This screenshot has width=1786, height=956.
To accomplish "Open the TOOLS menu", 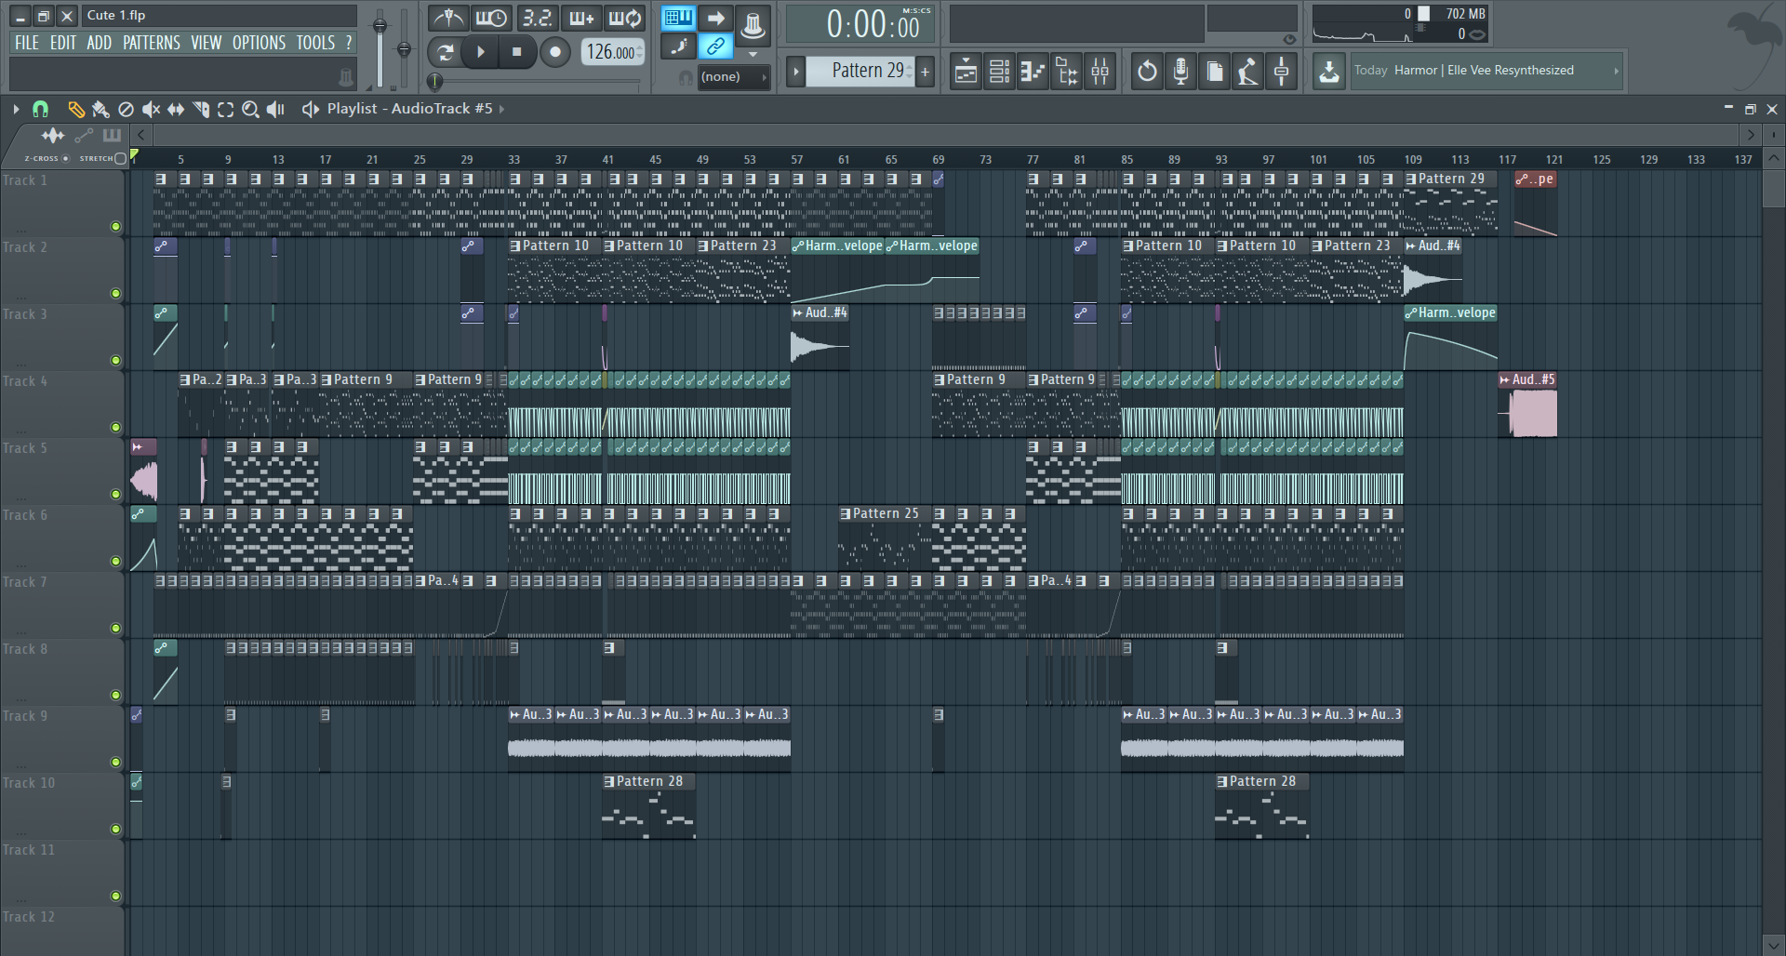I will click(x=315, y=43).
